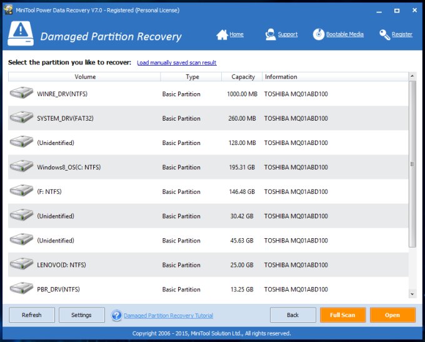Click drive icon of 128.00 MB Unidentified partition
Viewport: 425px width, 342px height.
coord(21,141)
